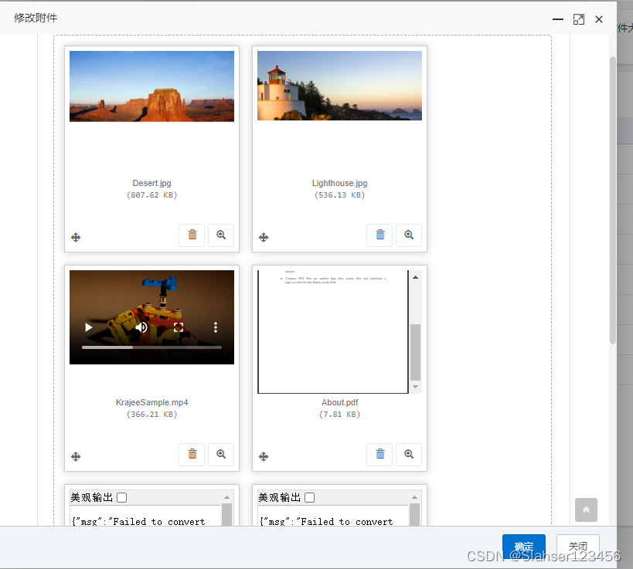Click the 修改附件 dialog title
The height and width of the screenshot is (569, 633).
pyautogui.click(x=36, y=19)
